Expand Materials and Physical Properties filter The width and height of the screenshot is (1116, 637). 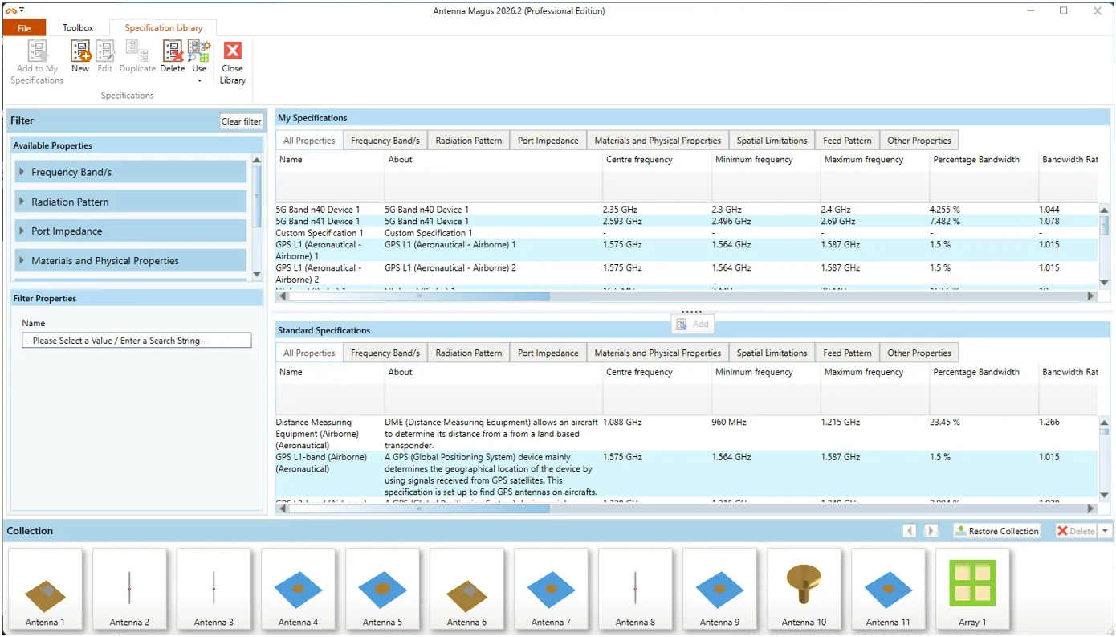(x=131, y=261)
